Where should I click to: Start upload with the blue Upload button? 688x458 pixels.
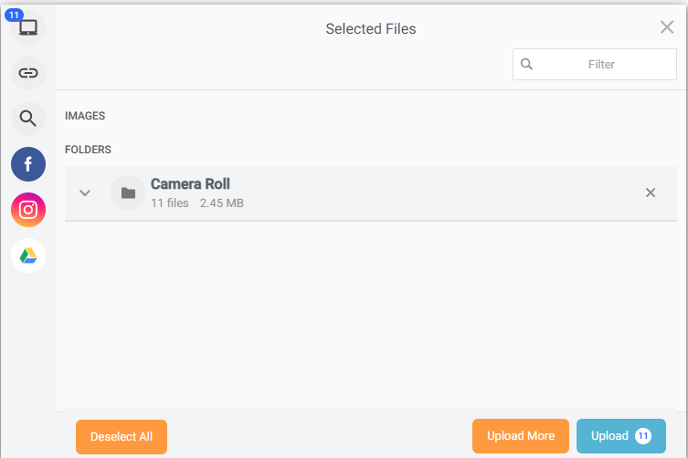(x=621, y=436)
